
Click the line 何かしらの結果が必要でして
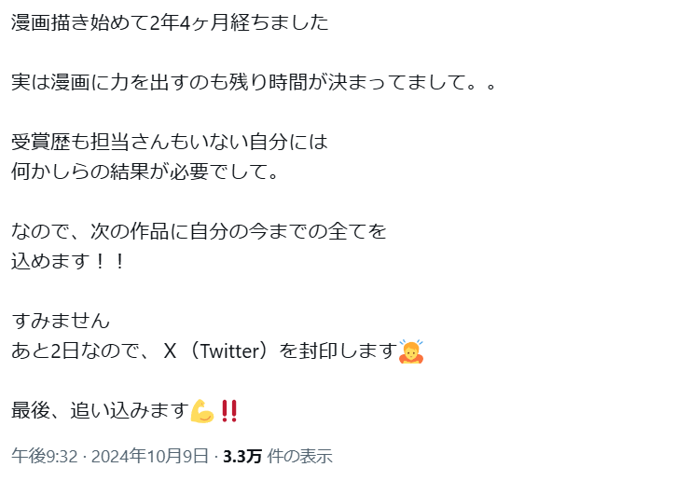pyautogui.click(x=145, y=172)
